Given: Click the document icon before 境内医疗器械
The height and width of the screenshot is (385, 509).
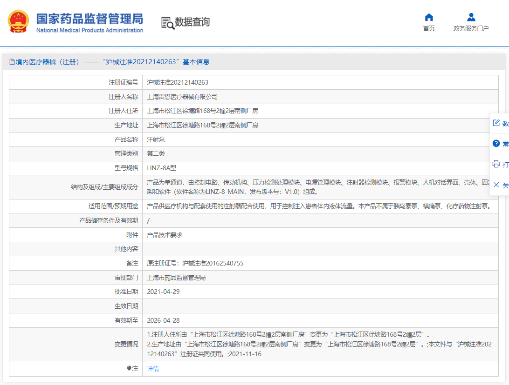Looking at the screenshot, I should 12,62.
